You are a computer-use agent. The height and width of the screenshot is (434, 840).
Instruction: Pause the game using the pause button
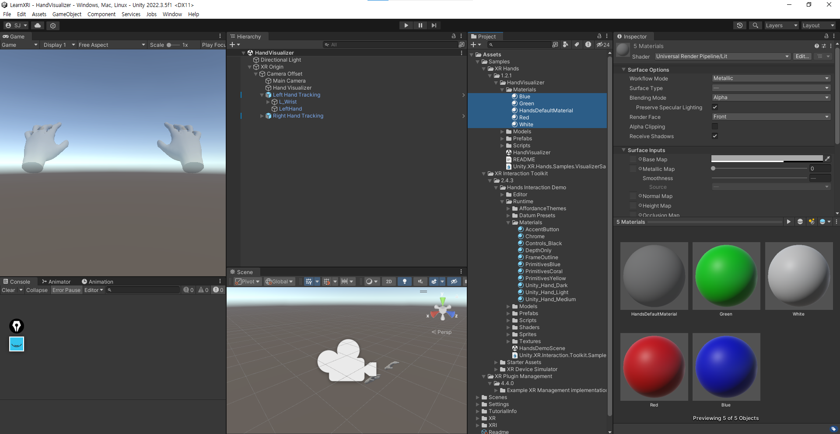[x=420, y=25]
